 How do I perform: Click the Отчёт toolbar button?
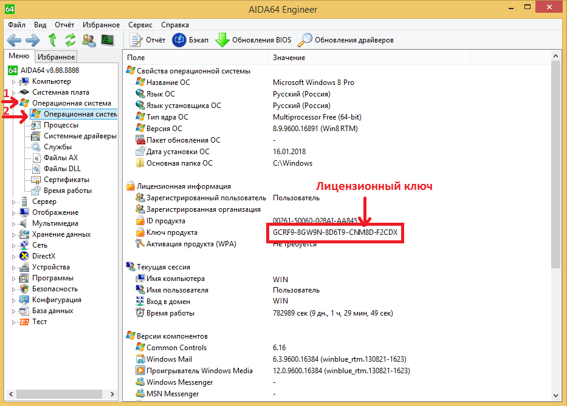point(148,40)
